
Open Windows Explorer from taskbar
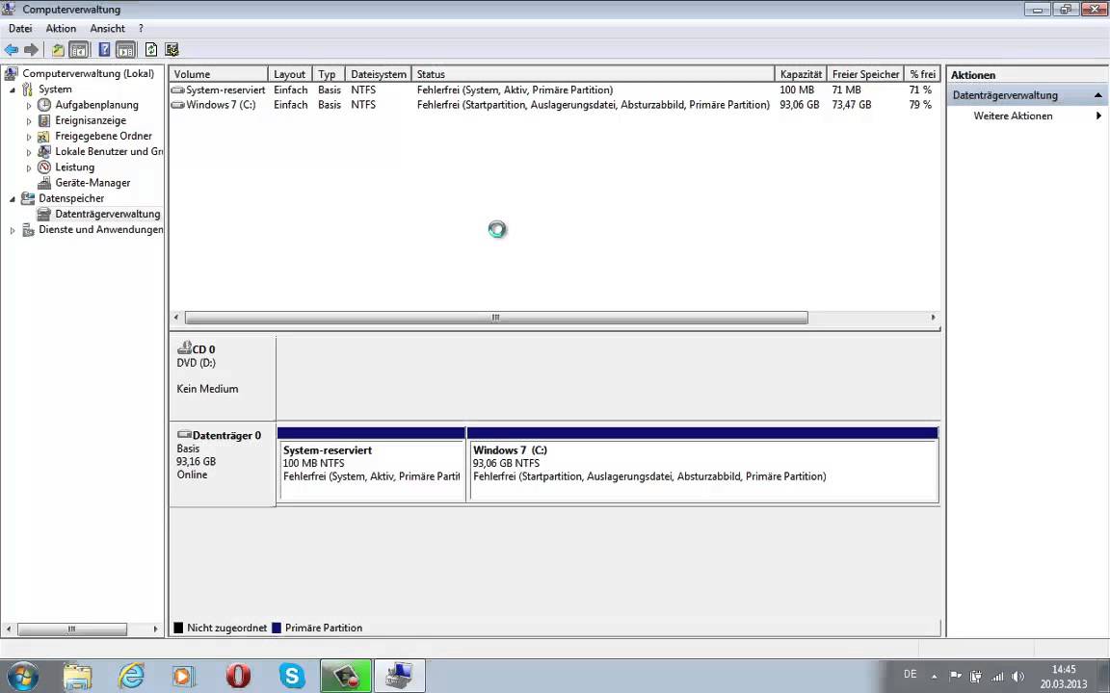point(77,676)
